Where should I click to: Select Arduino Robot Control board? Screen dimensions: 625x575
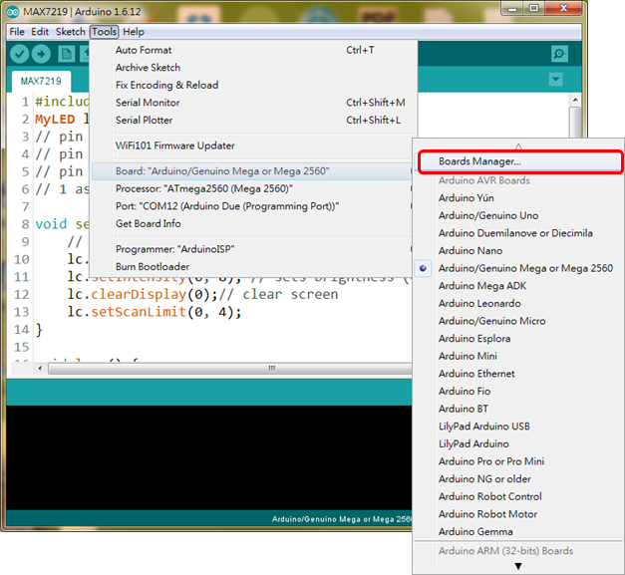(x=518, y=496)
